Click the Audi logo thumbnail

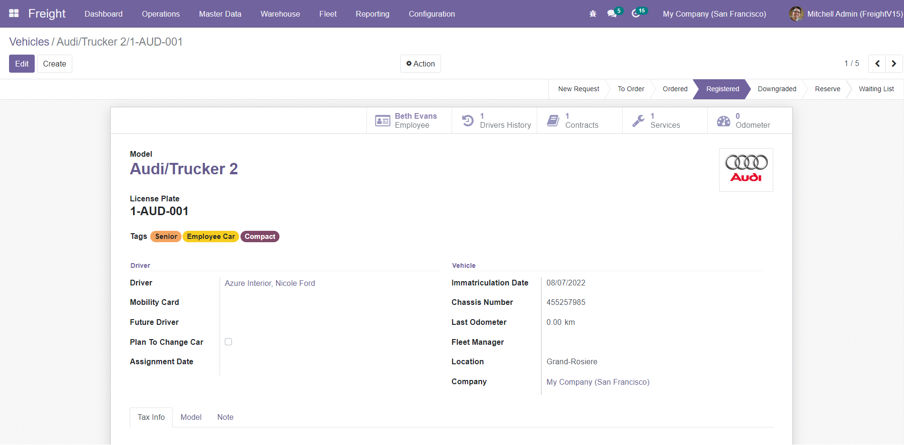click(x=746, y=170)
